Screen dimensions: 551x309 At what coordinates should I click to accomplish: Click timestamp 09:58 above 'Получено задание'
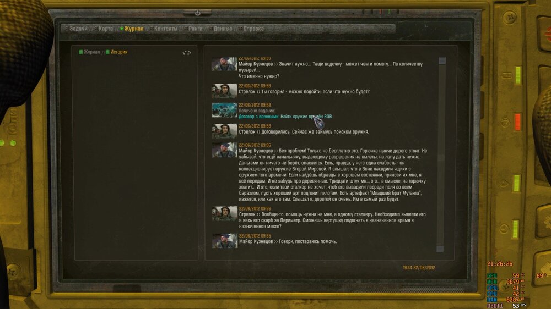pos(255,105)
